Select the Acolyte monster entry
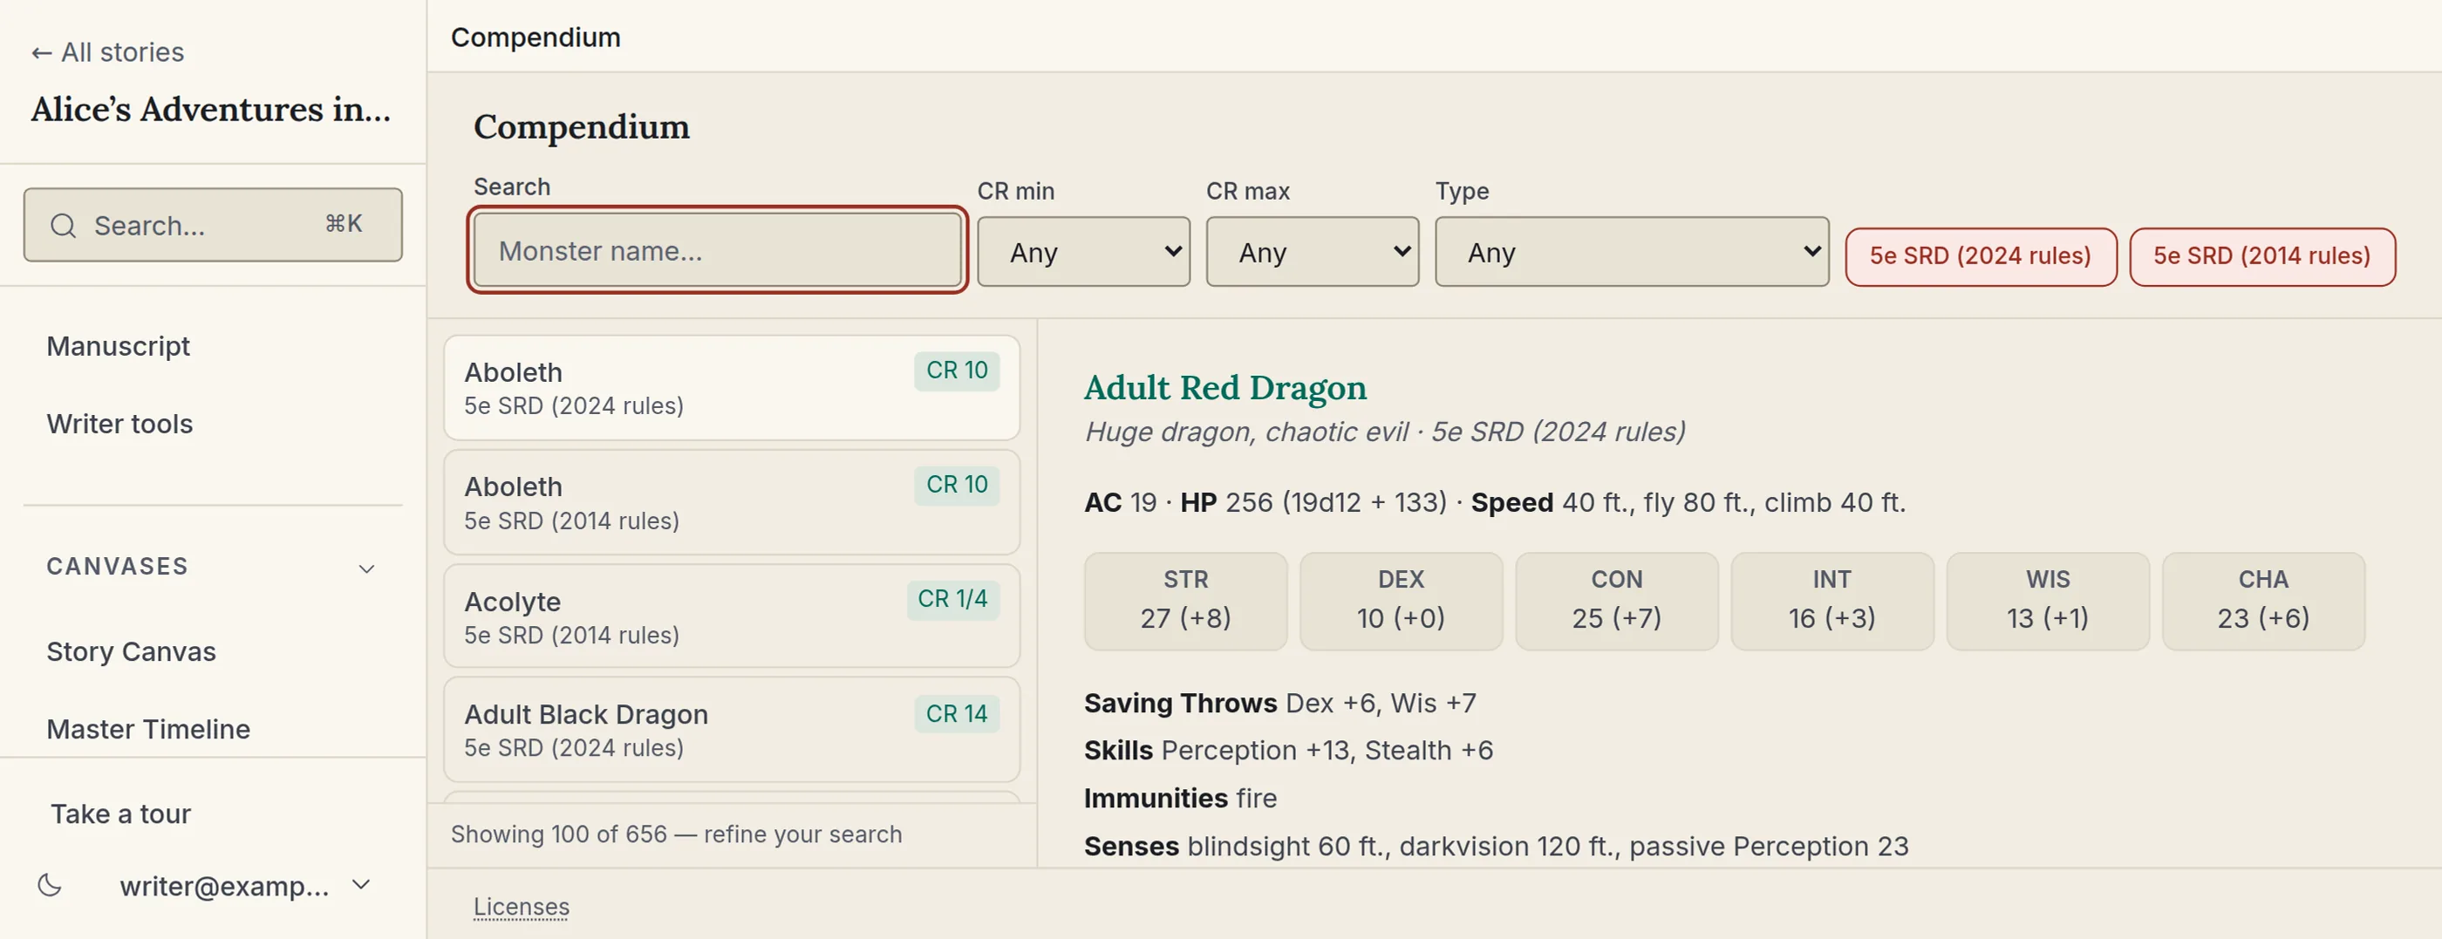The height and width of the screenshot is (939, 2442). click(x=732, y=616)
